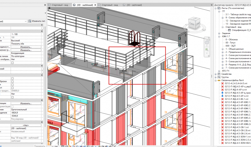Click the view name field (3D - sazhinaad)
Screen dimensions: 251x147
tap(26, 128)
